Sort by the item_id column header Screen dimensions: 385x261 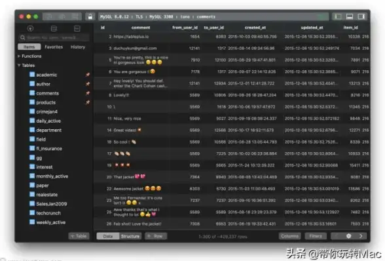(x=350, y=28)
